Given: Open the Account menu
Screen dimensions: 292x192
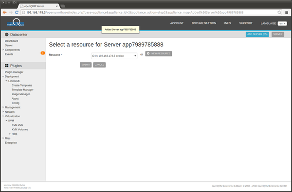Looking at the screenshot, I should coord(177,23).
